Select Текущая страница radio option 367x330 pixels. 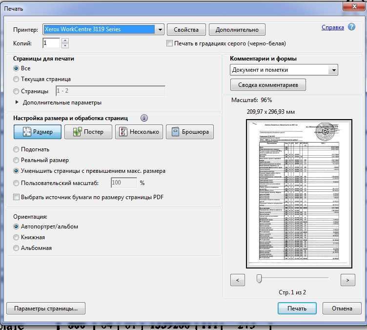[x=16, y=79]
